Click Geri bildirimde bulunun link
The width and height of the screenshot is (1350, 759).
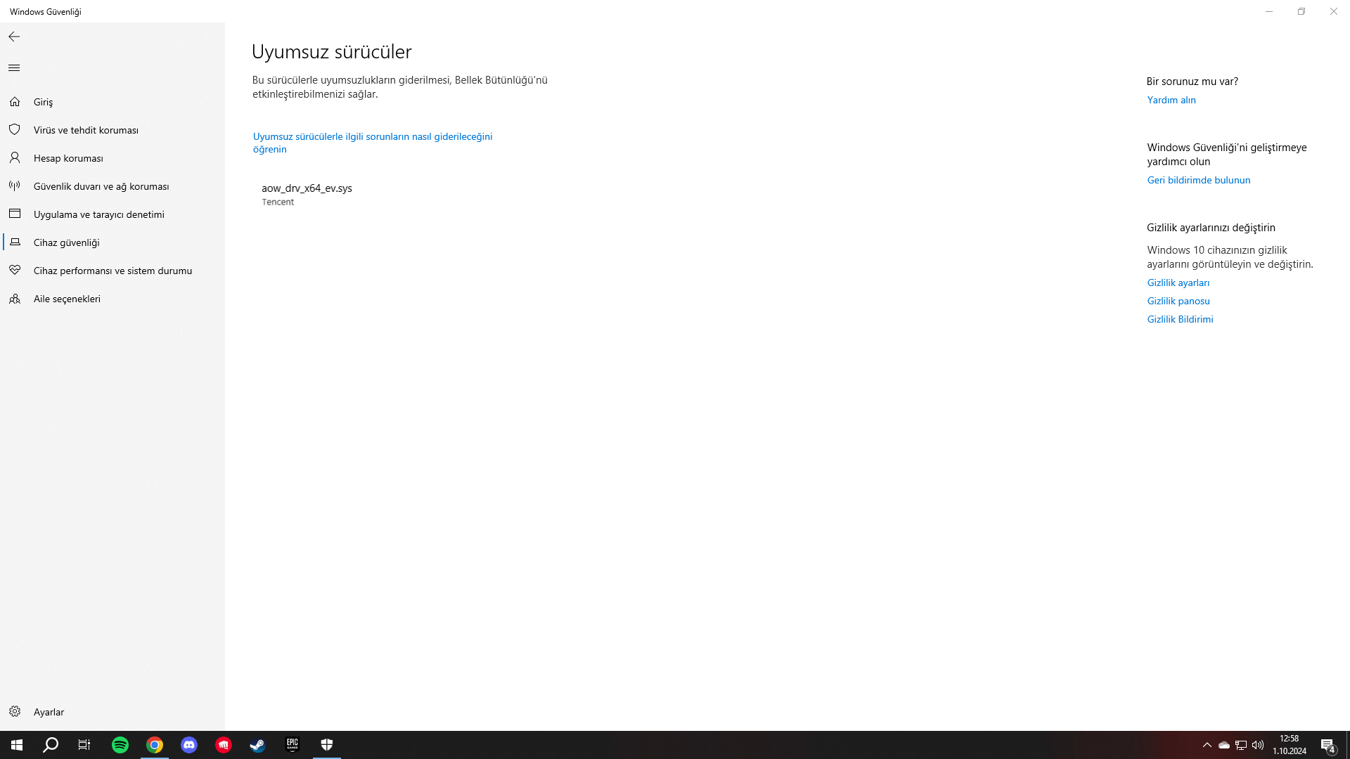1198,180
